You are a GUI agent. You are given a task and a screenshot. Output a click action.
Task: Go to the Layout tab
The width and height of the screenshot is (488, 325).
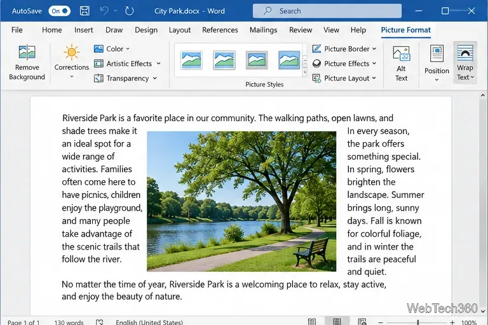point(180,30)
